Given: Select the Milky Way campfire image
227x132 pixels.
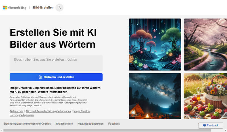Looking at the screenshot, I should [155, 96].
